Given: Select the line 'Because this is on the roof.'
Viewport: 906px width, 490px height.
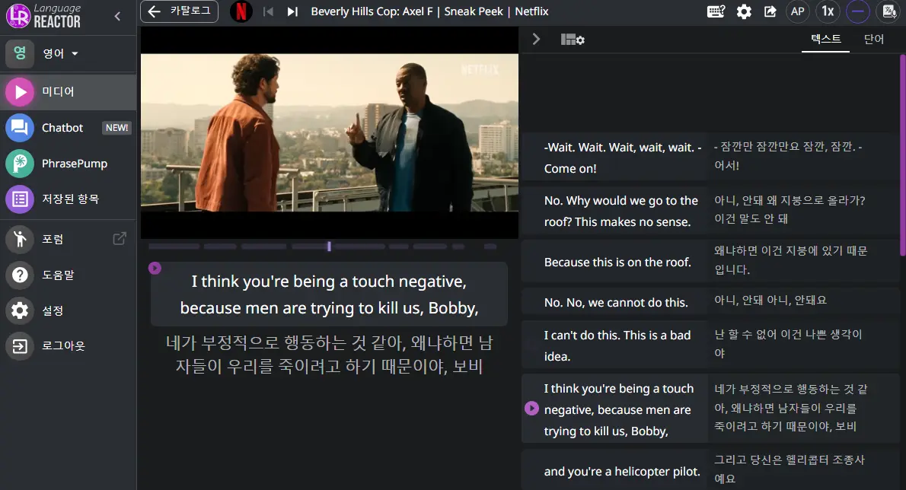Looking at the screenshot, I should (617, 262).
